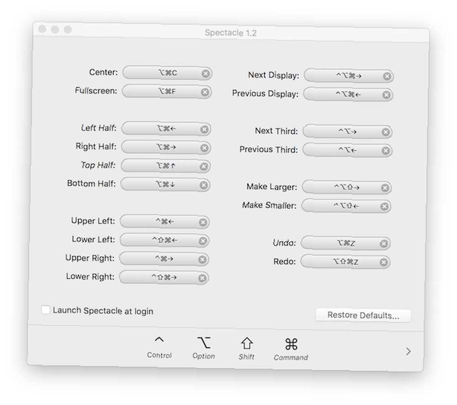Edit the Right Half shortcut field
The width and height of the screenshot is (457, 405).
166,147
